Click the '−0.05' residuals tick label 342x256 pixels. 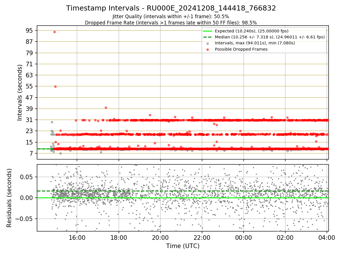[24, 219]
